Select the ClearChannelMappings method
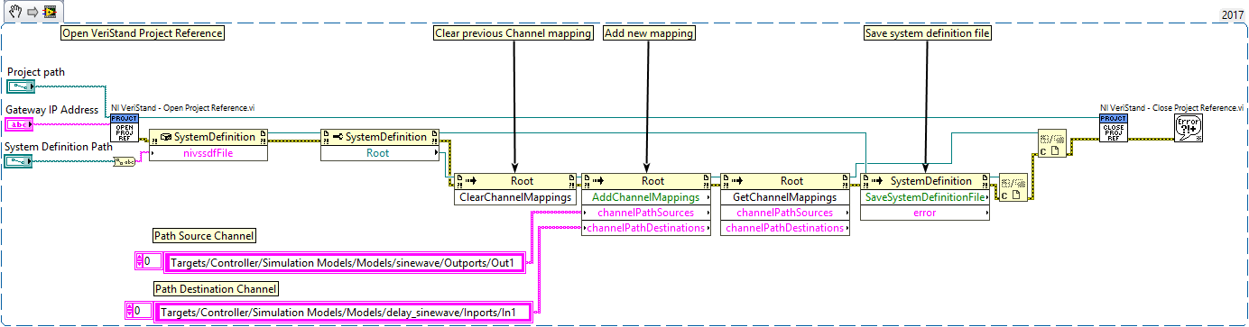 coord(515,196)
